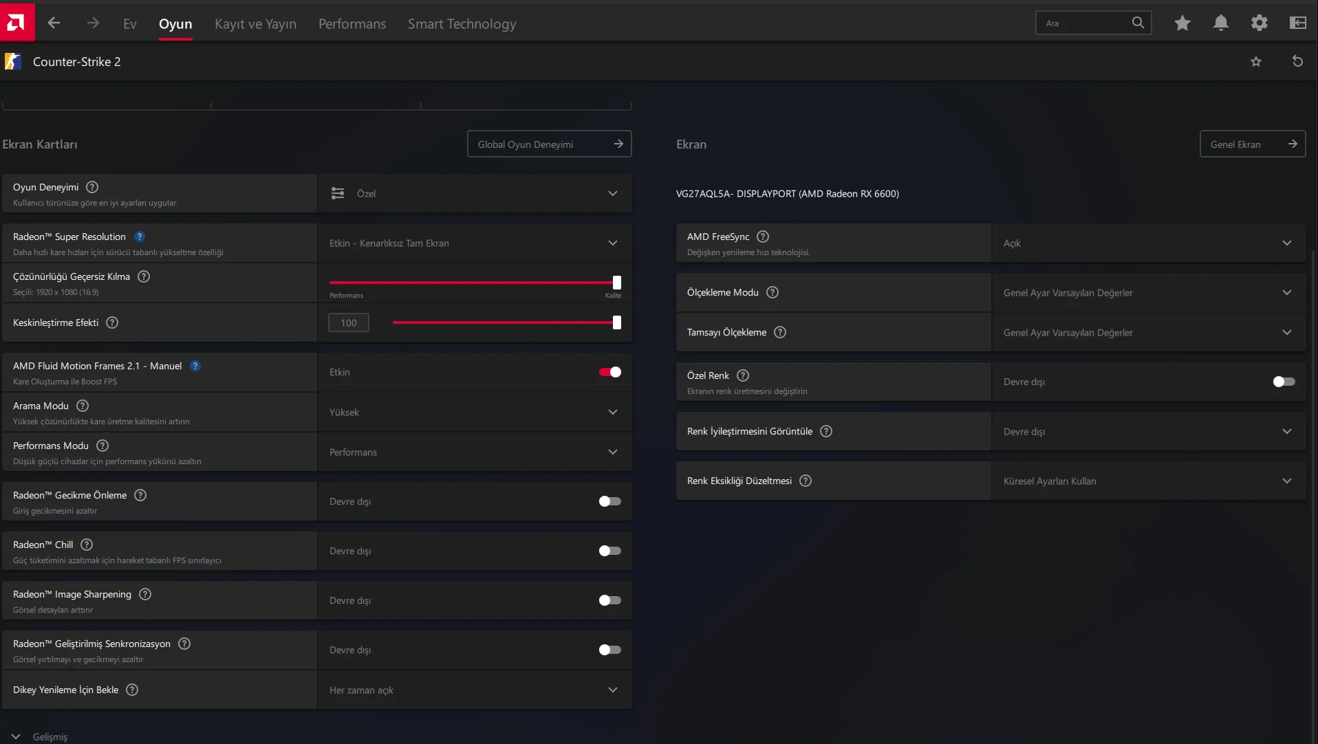
Task: Reset Counter-Strike 2 profile with reset icon
Action: [1297, 62]
